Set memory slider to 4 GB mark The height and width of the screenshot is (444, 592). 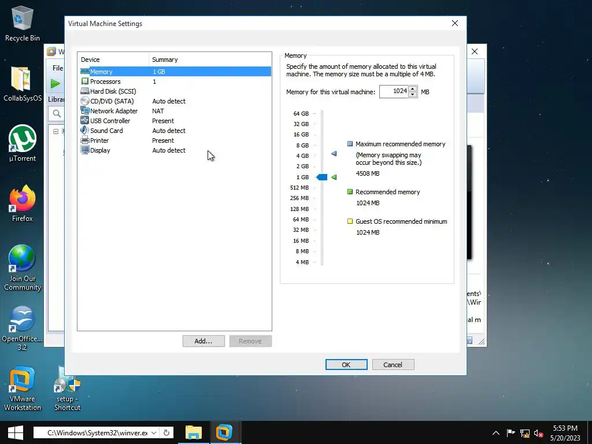point(321,156)
